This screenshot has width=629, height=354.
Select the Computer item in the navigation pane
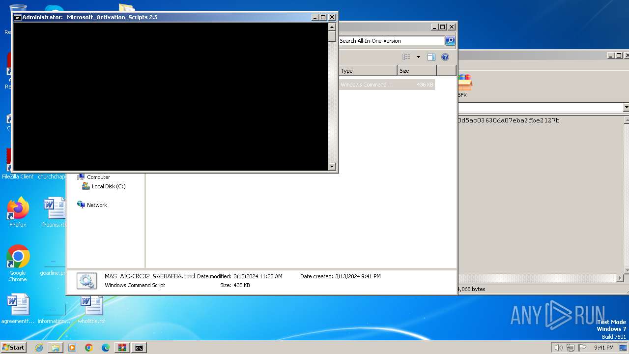point(98,177)
